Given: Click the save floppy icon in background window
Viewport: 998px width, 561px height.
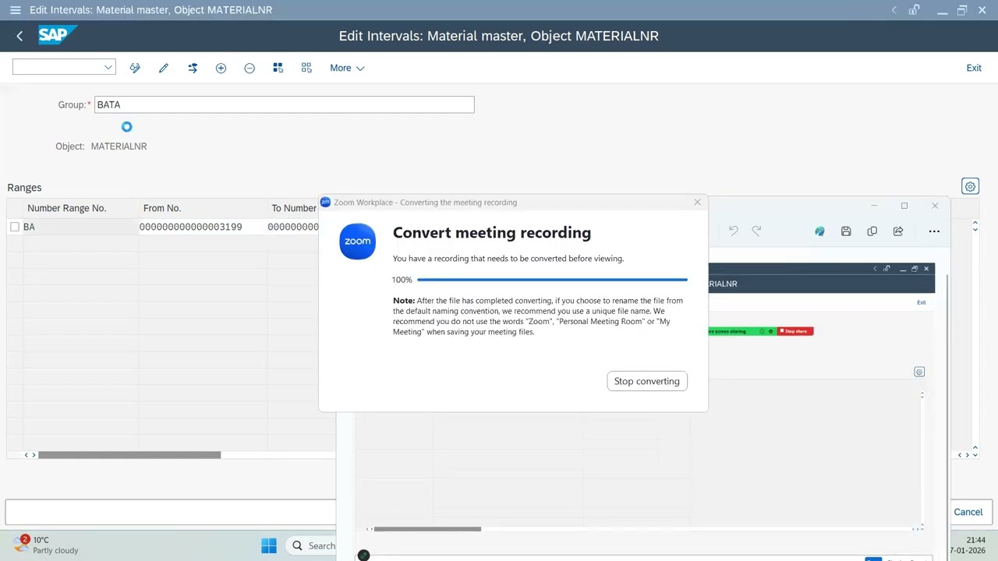Looking at the screenshot, I should coord(846,231).
